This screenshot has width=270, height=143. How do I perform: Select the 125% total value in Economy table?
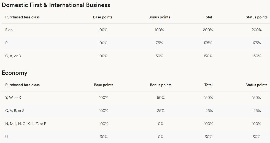click(209, 111)
